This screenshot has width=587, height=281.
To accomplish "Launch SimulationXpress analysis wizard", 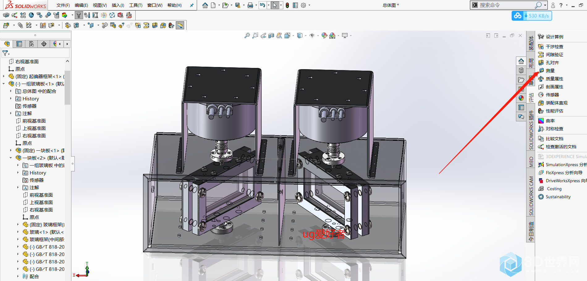I will coord(562,165).
